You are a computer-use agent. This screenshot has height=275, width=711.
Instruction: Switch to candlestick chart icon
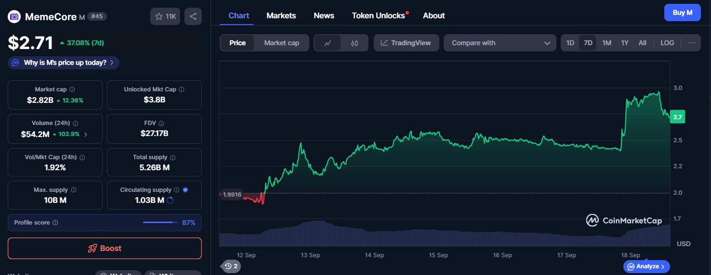pos(355,43)
